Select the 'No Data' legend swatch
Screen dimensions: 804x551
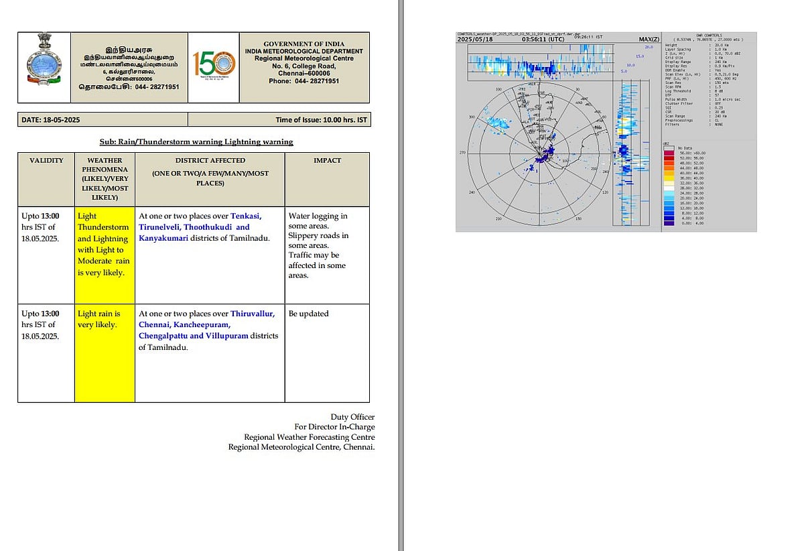tap(669, 147)
